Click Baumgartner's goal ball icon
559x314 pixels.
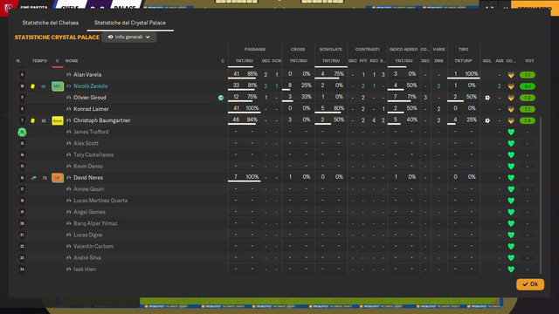click(x=487, y=120)
